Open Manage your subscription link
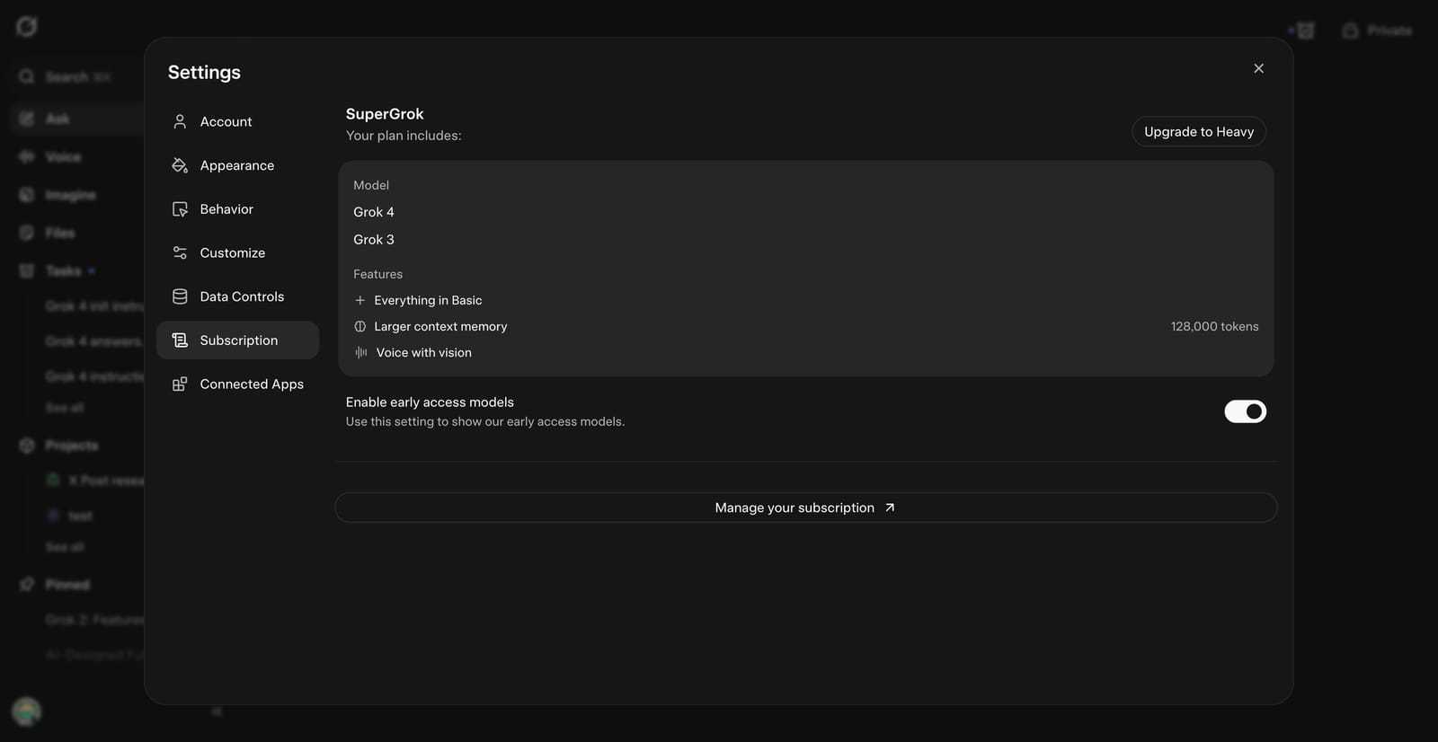Image resolution: width=1438 pixels, height=742 pixels. tap(805, 508)
